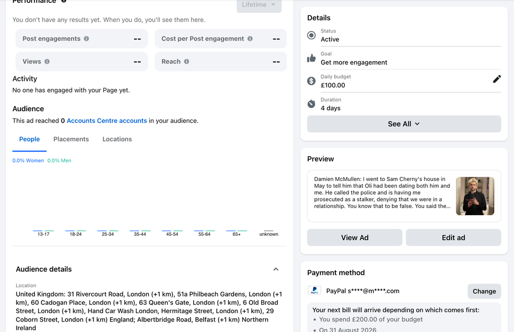Open the Lifetime date range dropdown
Screen dimensions: 514x332
coord(259,6)
